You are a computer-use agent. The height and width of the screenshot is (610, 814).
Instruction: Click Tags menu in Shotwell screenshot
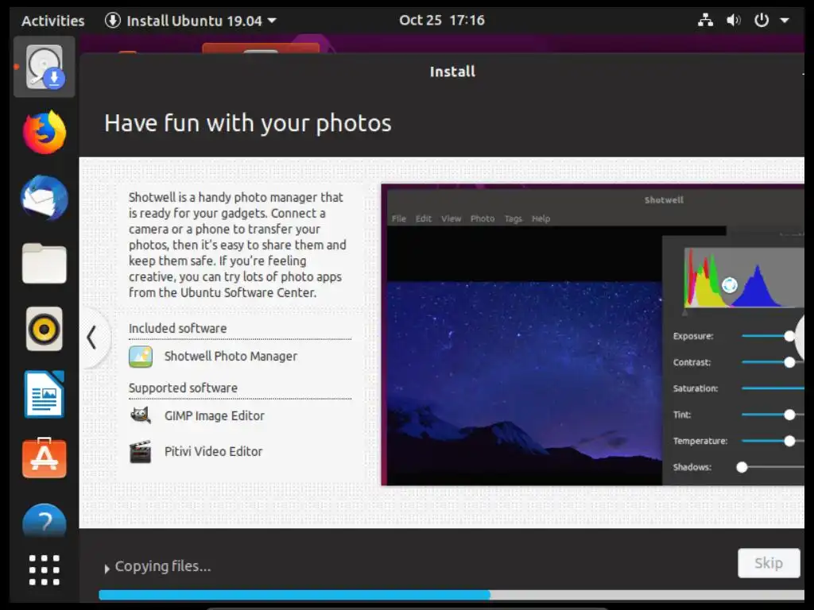click(x=514, y=219)
